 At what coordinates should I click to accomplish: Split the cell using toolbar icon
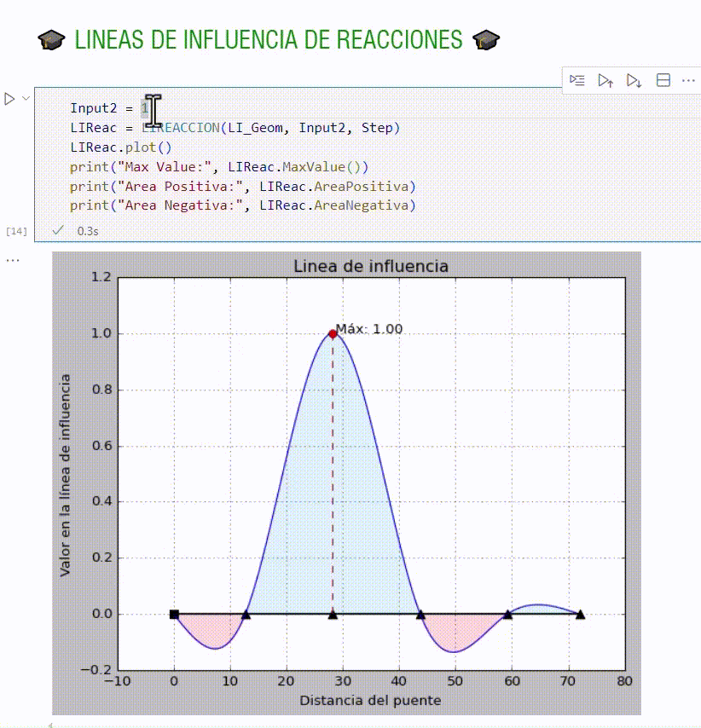[663, 80]
